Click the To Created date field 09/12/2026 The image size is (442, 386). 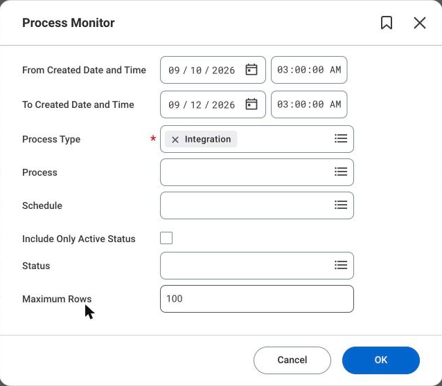[x=213, y=104]
